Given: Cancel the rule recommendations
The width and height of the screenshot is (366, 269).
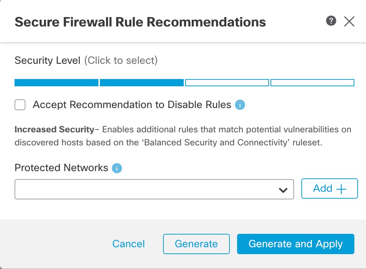Looking at the screenshot, I should click(129, 244).
